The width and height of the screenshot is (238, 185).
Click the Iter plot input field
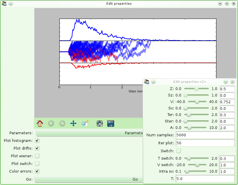pyautogui.click(x=205, y=143)
